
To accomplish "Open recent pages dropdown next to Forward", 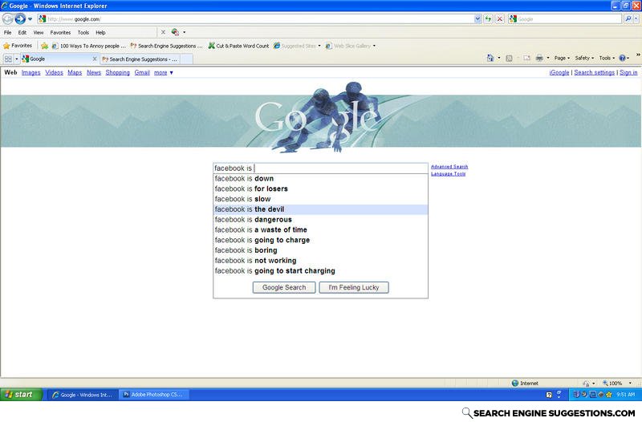I will pyautogui.click(x=30, y=18).
